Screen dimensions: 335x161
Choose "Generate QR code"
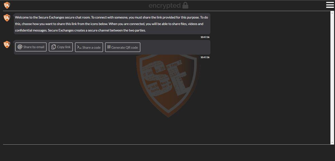123,47
